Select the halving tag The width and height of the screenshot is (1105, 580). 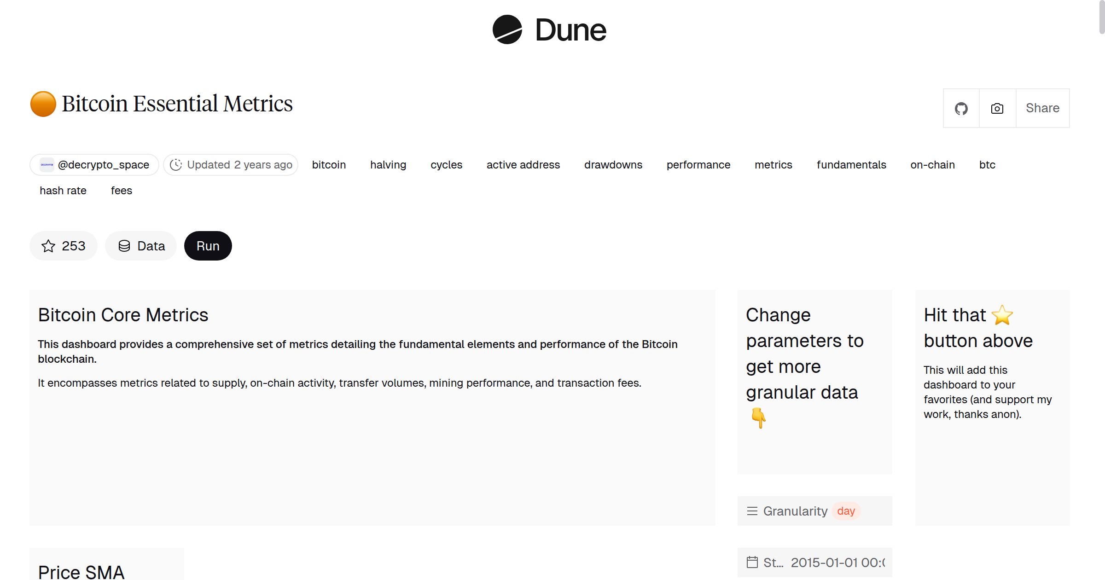[x=388, y=164]
